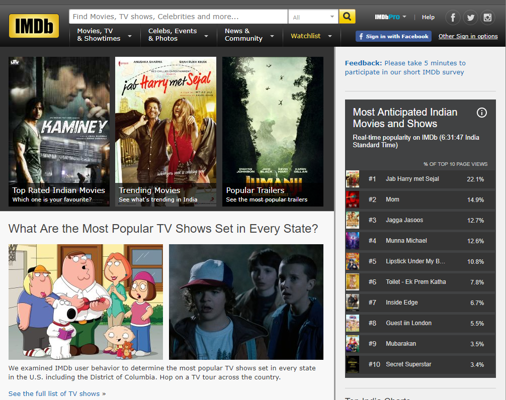Click the Family Guy image
Viewport: 506px width, 400px height.
86,302
